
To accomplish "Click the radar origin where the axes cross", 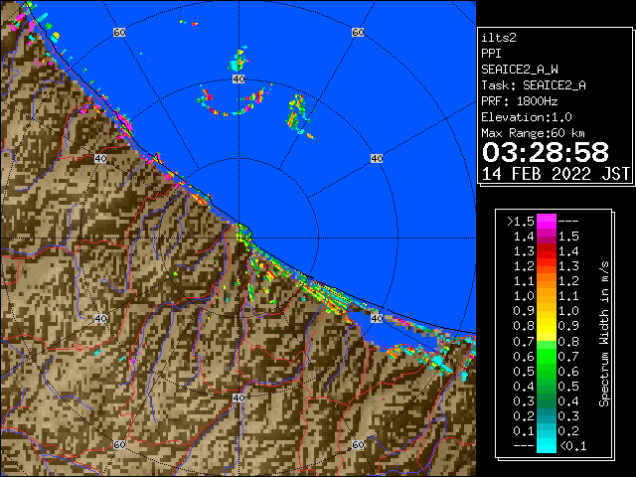I will point(238,238).
